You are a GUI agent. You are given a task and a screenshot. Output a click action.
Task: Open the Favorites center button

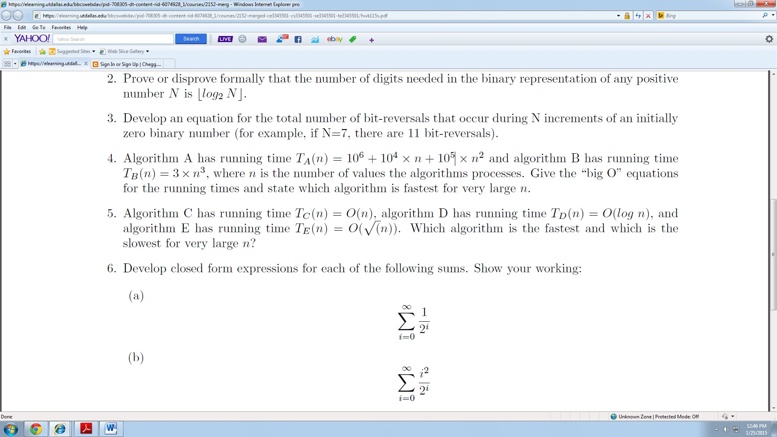pyautogui.click(x=17, y=51)
